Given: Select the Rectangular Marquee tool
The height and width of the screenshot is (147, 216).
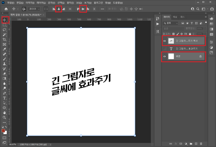Looking at the screenshot, I should click(x=4, y=25).
